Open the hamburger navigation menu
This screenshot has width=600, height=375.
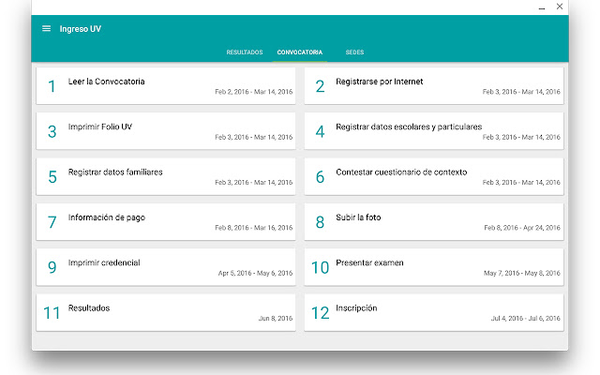coord(46,28)
